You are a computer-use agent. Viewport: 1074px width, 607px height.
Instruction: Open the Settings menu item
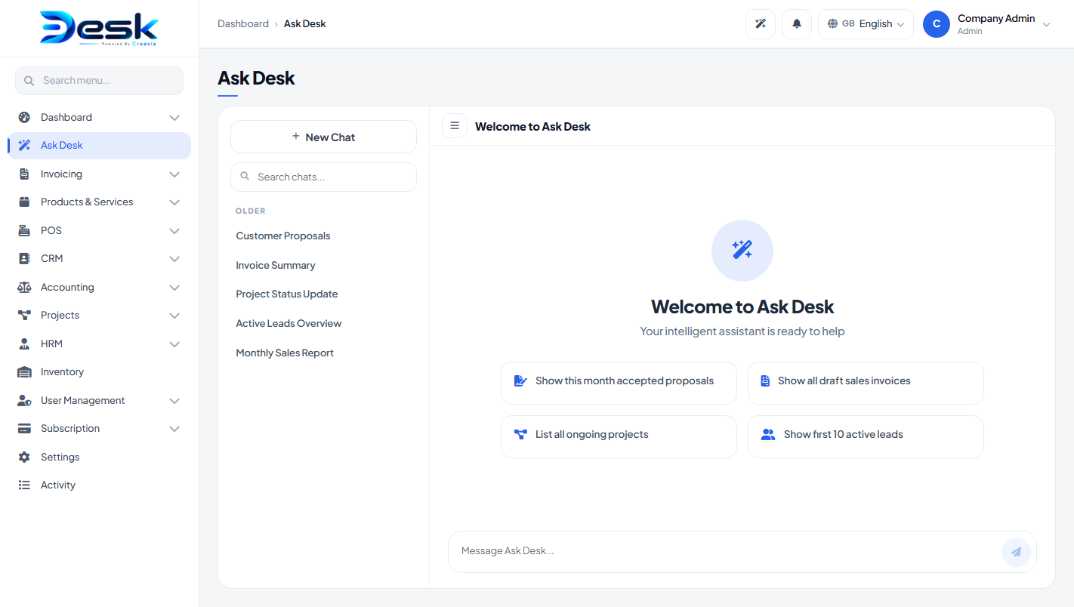click(x=99, y=457)
